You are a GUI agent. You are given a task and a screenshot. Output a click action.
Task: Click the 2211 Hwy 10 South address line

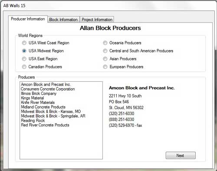125,96
